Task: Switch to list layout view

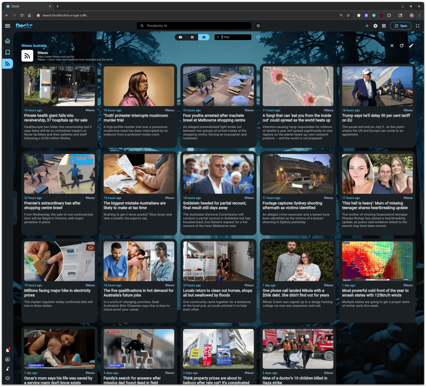Action: (x=192, y=37)
